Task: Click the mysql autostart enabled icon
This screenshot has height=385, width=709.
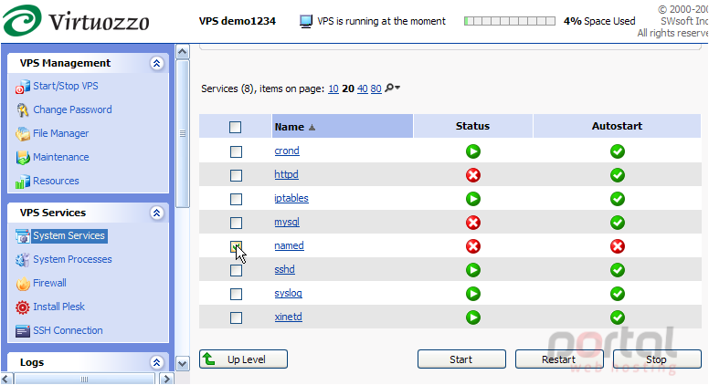Action: coord(618,223)
